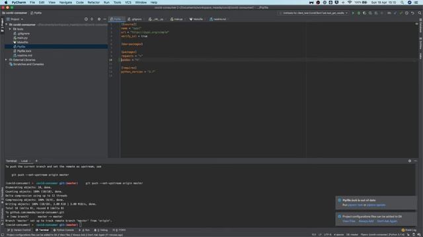Screen dimensions: 423x237
Task: Open the TODO tool window tab
Action: 119,230
